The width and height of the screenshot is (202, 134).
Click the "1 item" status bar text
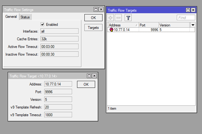tap(112, 108)
